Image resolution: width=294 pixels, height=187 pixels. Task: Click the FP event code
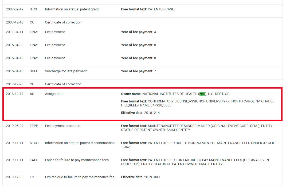pos(32,177)
